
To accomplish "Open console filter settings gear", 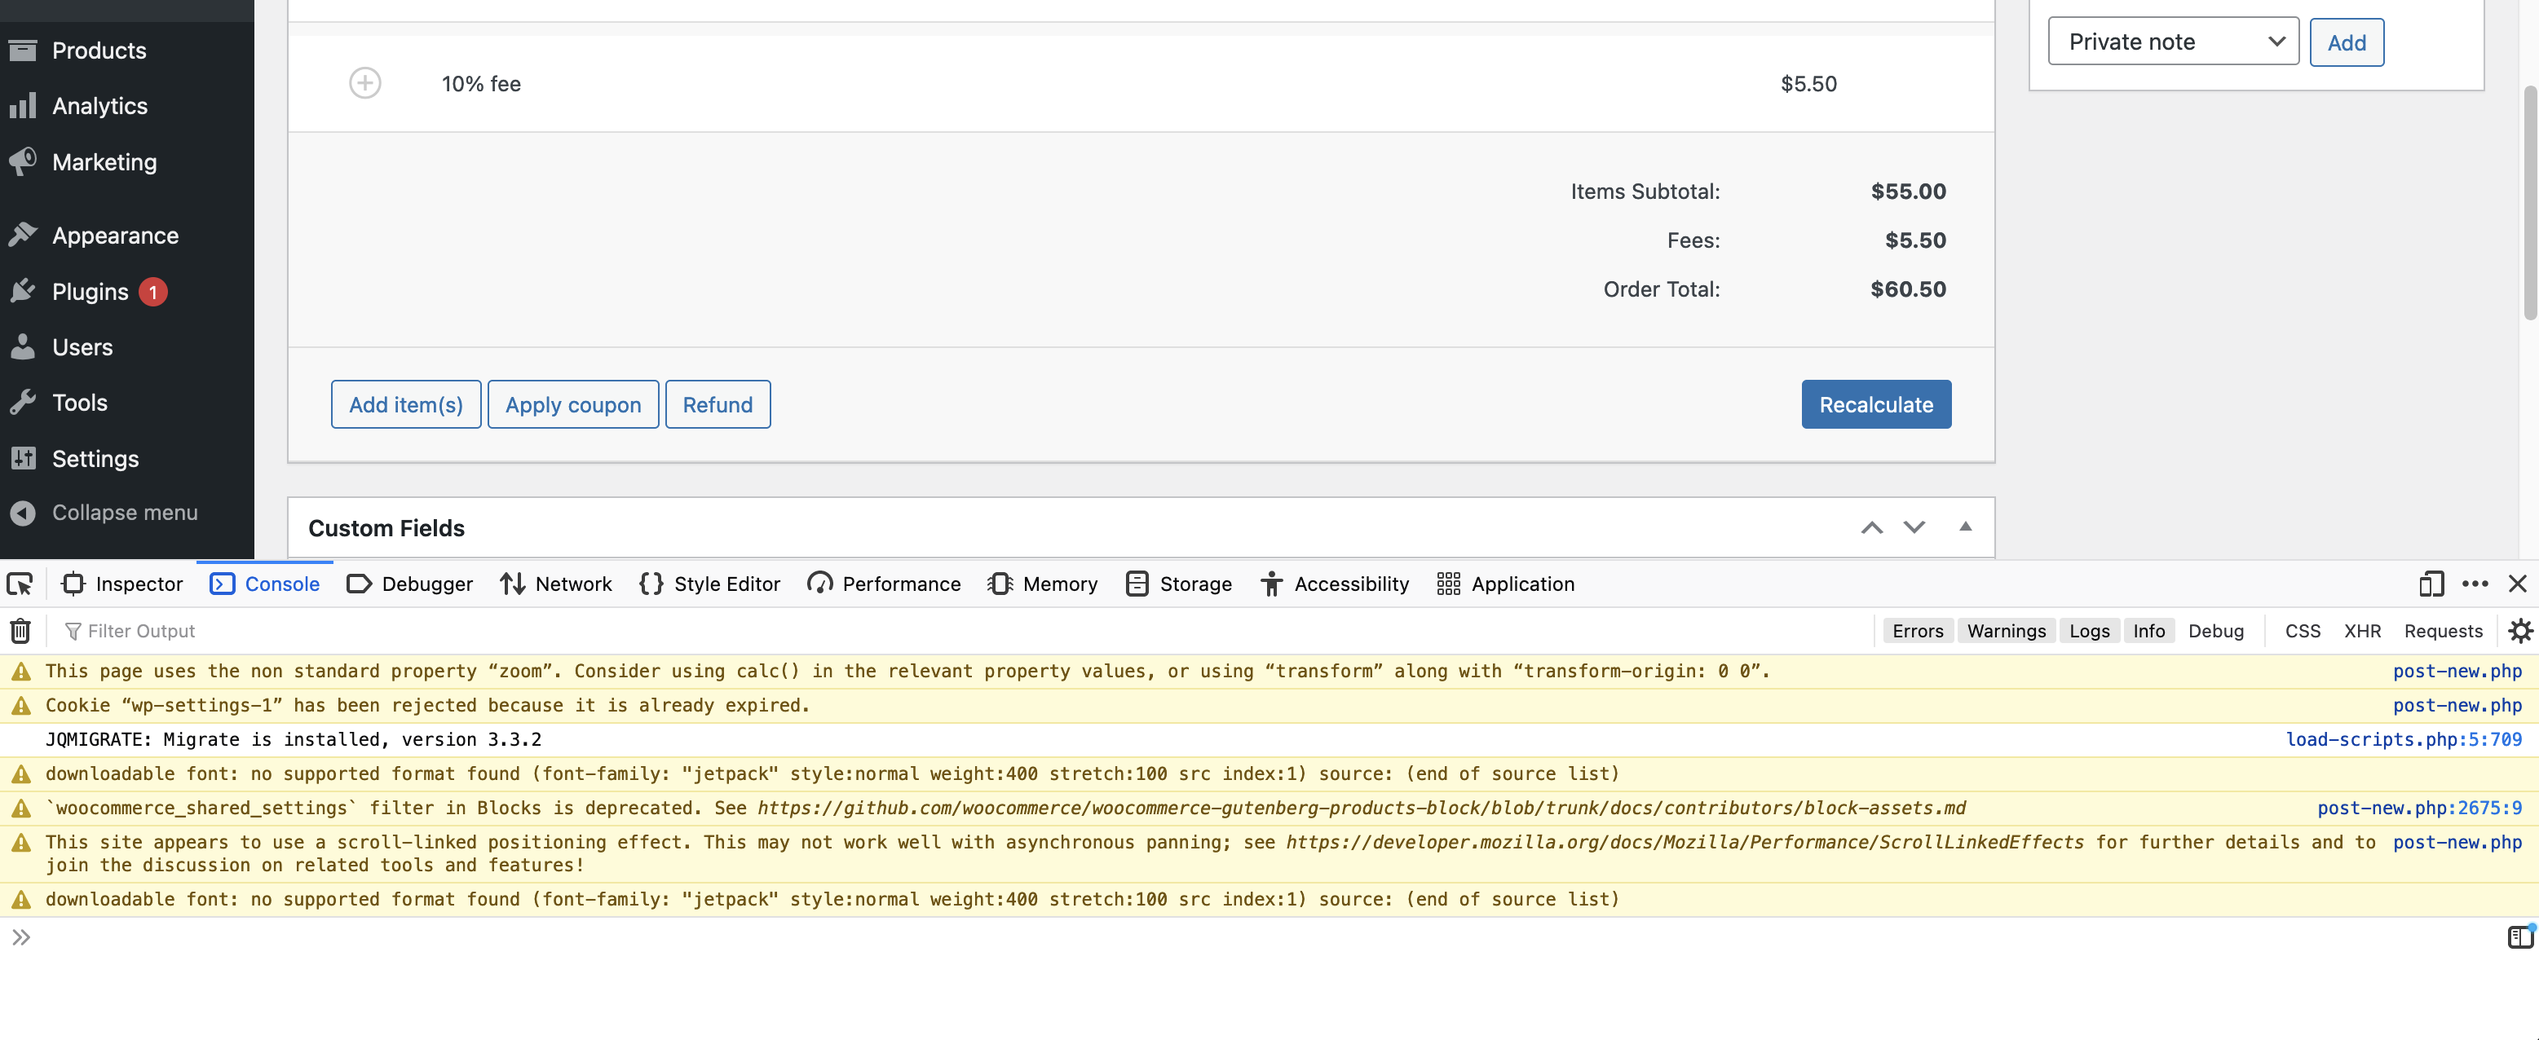I will tap(2519, 630).
